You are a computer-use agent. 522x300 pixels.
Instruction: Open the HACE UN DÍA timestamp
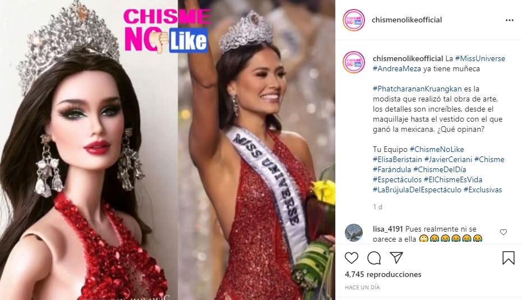362,287
